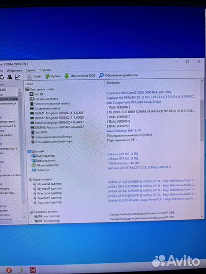Viewport: 206px width, 274px height.
Task: Click the Значение column header
Action: 113,83
